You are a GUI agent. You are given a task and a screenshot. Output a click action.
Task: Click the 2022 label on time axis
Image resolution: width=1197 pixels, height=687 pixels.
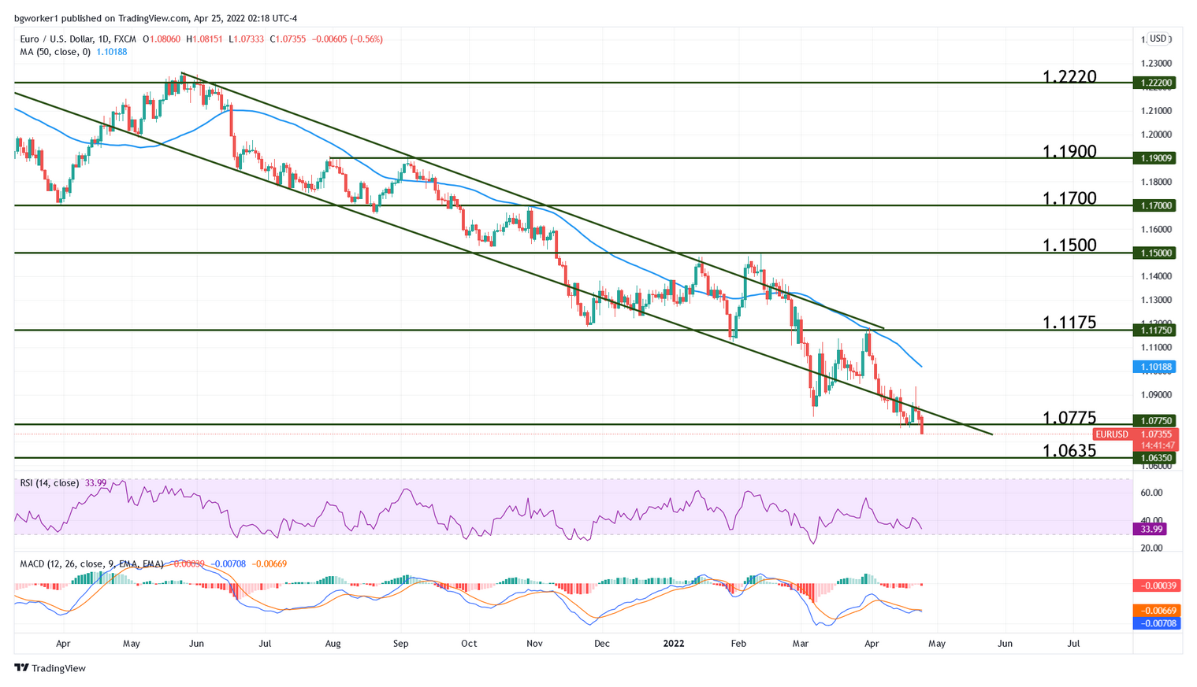click(x=674, y=643)
